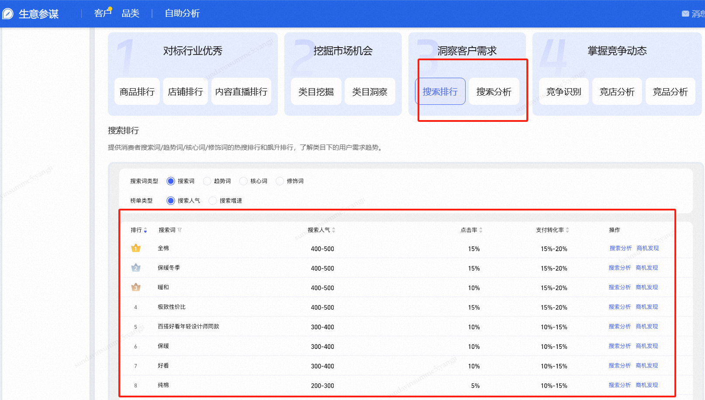Click 搜索分析 link for 全棉 row
This screenshot has width=705, height=400.
point(620,248)
